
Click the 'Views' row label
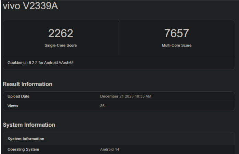(x=13, y=106)
